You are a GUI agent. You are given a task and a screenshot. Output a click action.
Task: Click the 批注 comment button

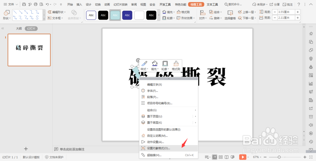point(288,4)
